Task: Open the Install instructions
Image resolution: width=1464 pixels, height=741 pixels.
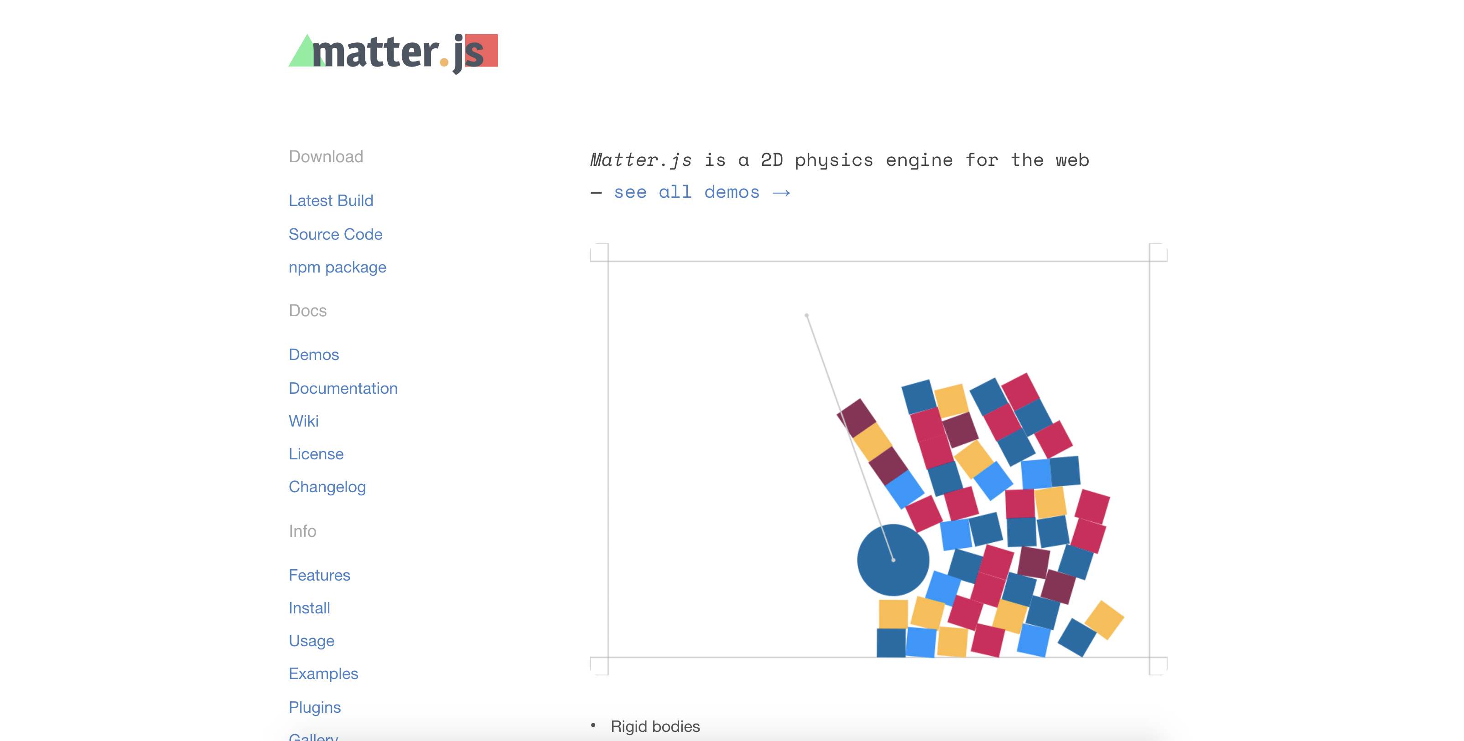Action: pyautogui.click(x=309, y=607)
